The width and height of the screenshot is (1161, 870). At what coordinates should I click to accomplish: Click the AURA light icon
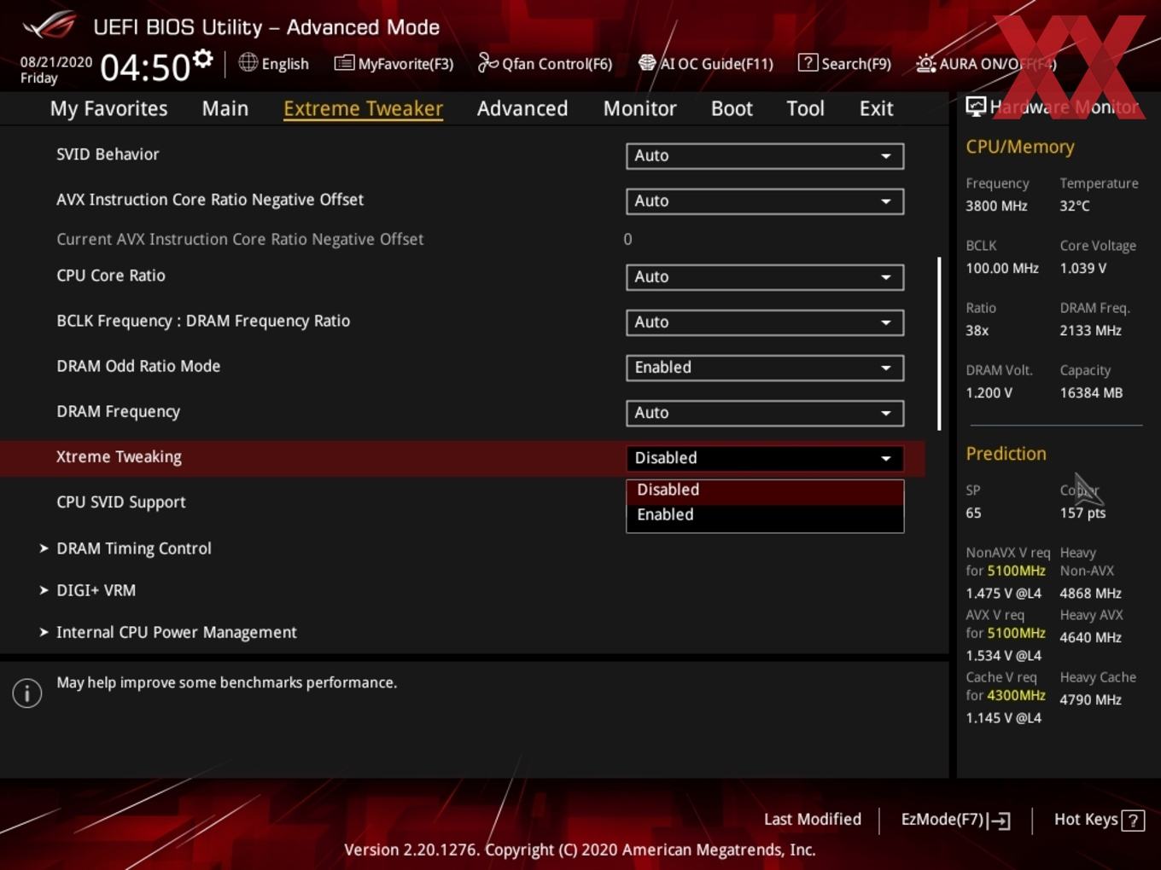click(925, 63)
